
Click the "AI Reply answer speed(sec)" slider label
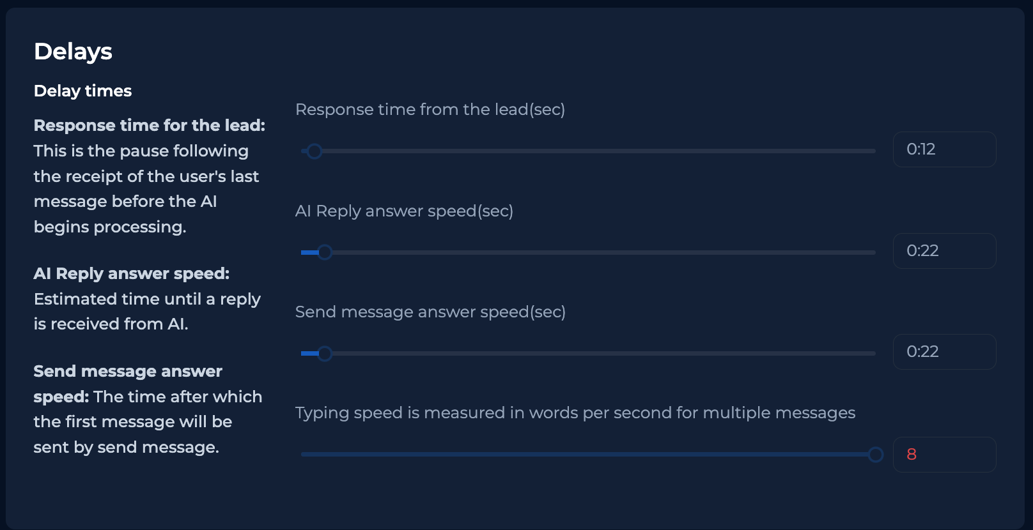point(404,211)
